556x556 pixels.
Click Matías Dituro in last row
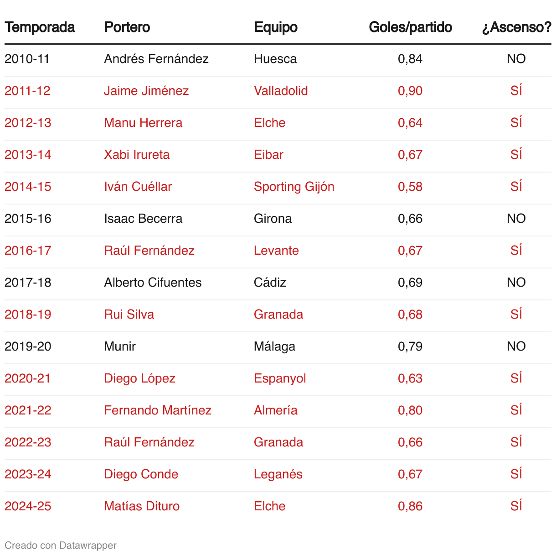click(142, 506)
